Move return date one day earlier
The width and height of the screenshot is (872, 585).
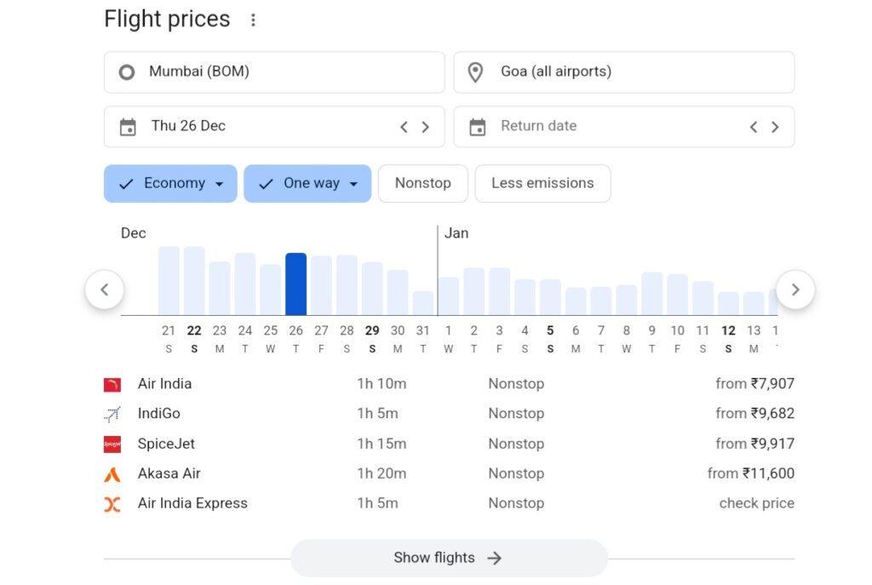click(x=754, y=128)
